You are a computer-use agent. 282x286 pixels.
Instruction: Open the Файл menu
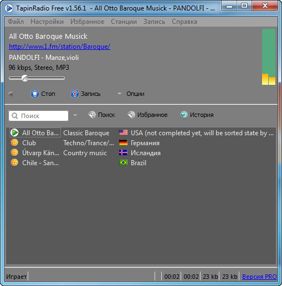click(x=16, y=22)
